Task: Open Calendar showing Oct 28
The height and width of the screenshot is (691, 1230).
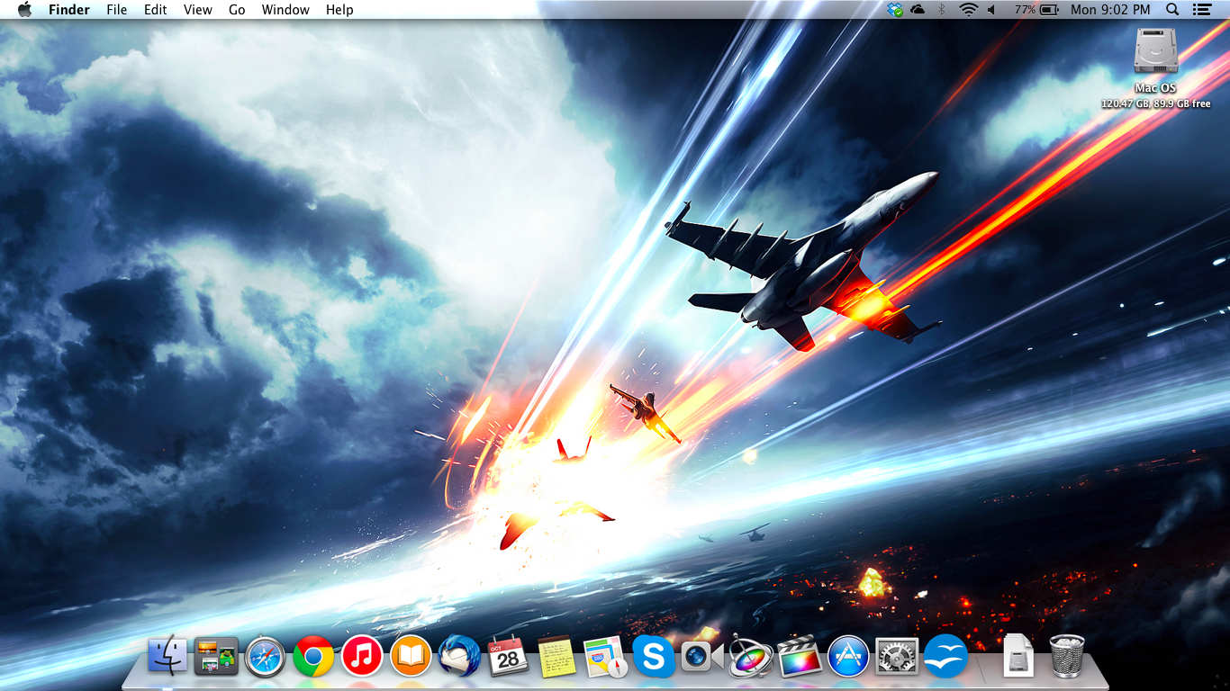Action: coord(508,657)
